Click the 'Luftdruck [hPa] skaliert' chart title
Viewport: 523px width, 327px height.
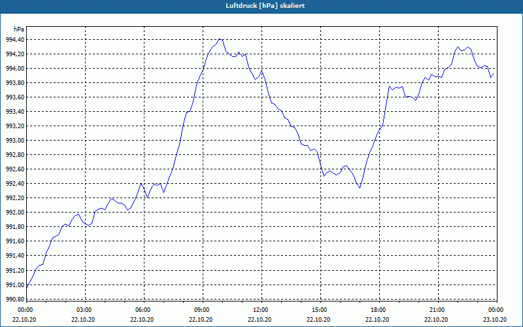pyautogui.click(x=265, y=6)
